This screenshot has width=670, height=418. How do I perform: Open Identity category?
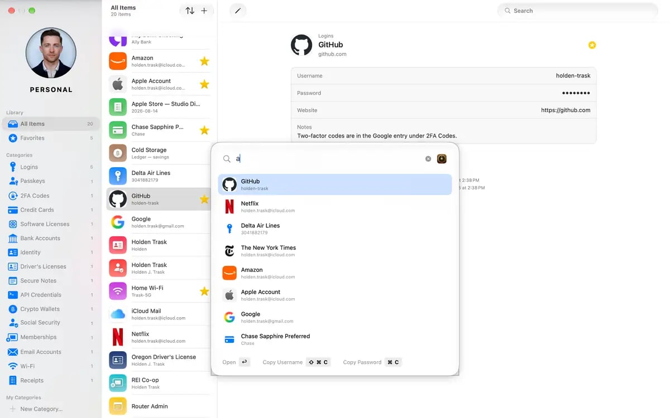[51, 252]
